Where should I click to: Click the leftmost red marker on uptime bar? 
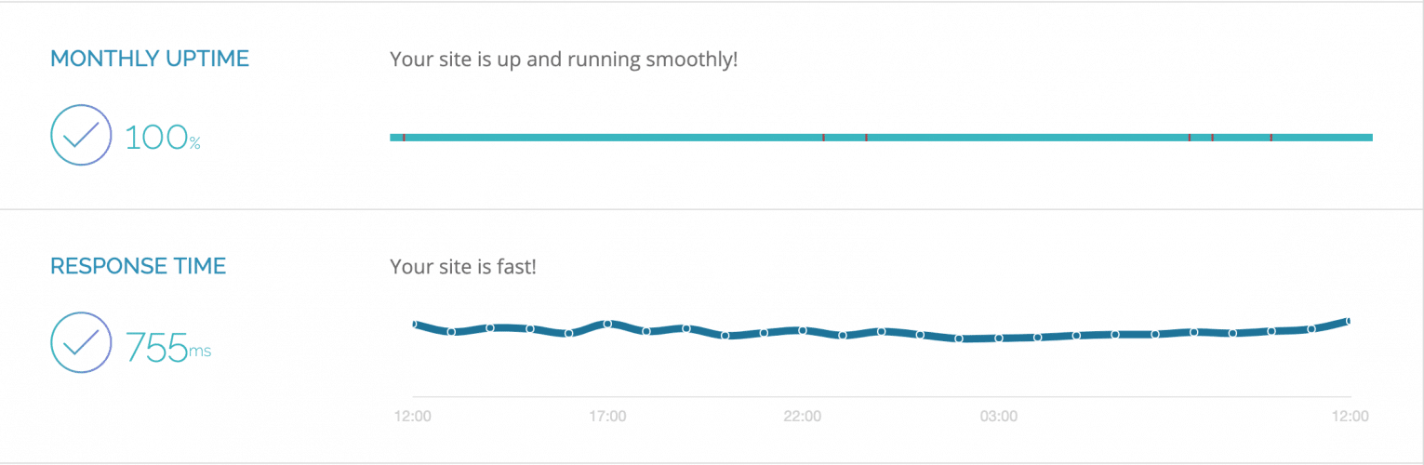click(404, 138)
